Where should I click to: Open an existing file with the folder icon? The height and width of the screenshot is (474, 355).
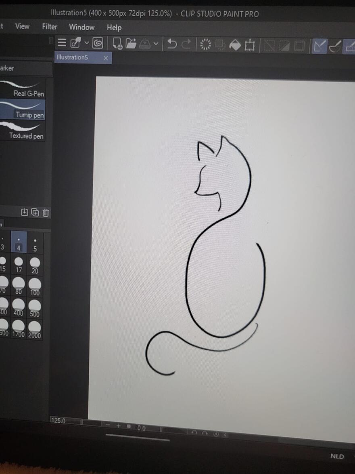pos(131,44)
